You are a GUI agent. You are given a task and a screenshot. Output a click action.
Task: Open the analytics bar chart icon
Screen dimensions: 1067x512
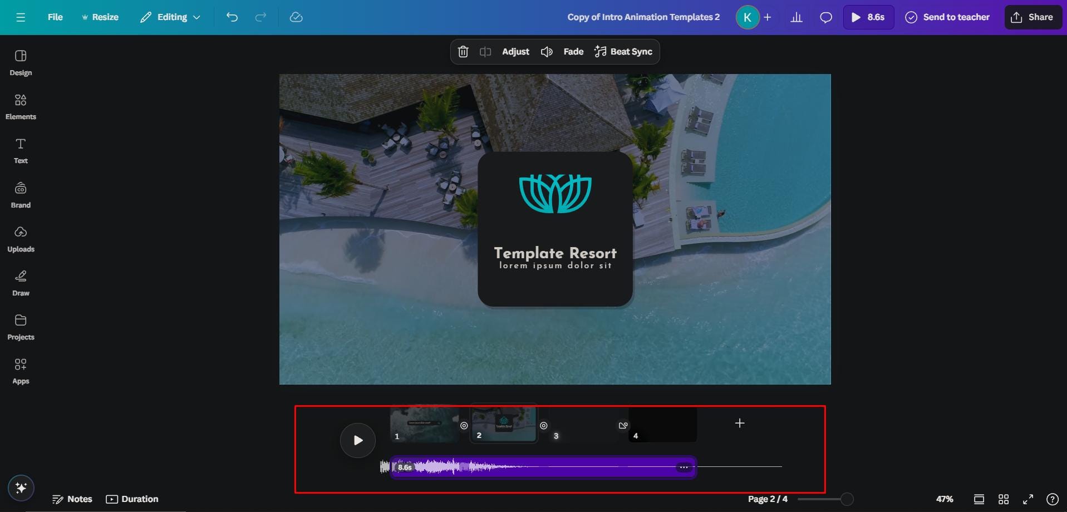coord(796,17)
